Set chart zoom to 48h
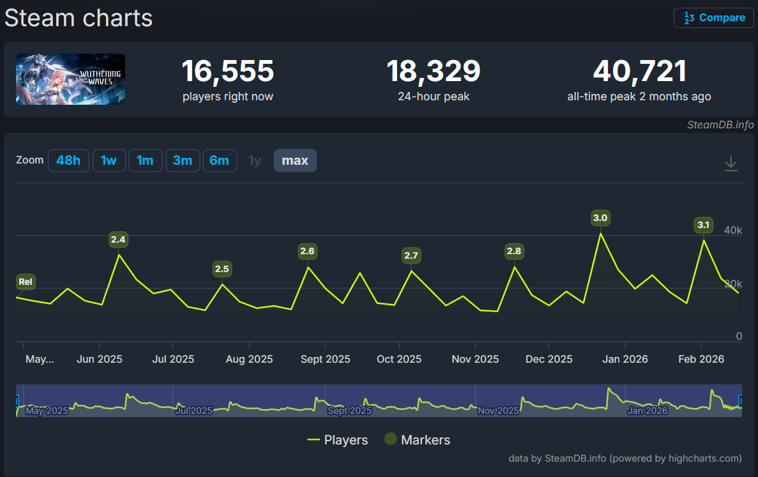Screen dimensions: 758x477 68,160
